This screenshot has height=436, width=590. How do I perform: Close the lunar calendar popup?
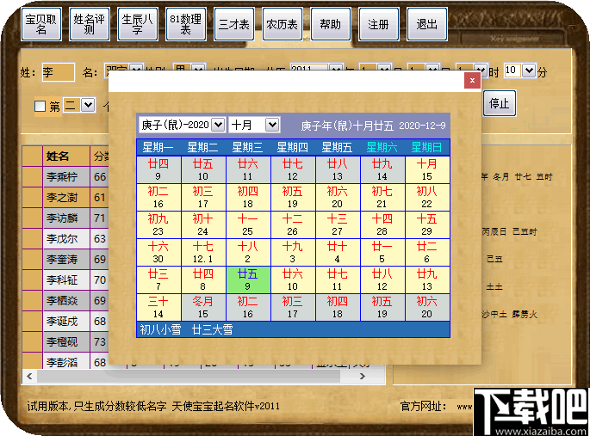point(472,80)
